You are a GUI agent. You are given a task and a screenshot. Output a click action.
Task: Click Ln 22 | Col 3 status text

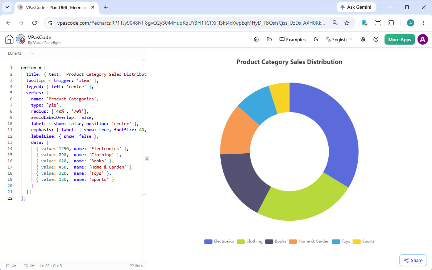[x=51, y=266]
